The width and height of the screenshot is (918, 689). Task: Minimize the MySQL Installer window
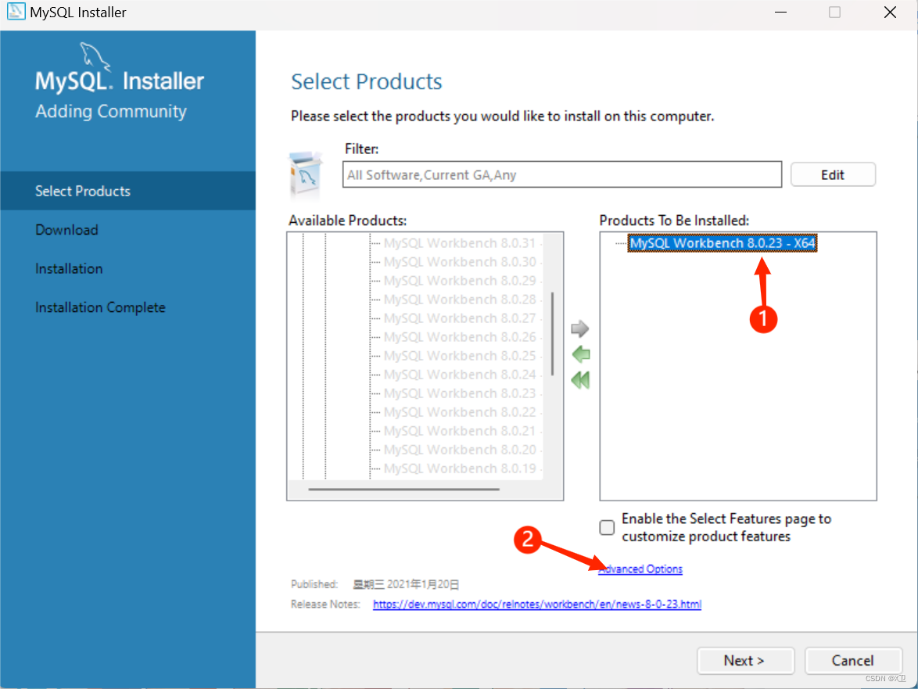click(x=780, y=13)
